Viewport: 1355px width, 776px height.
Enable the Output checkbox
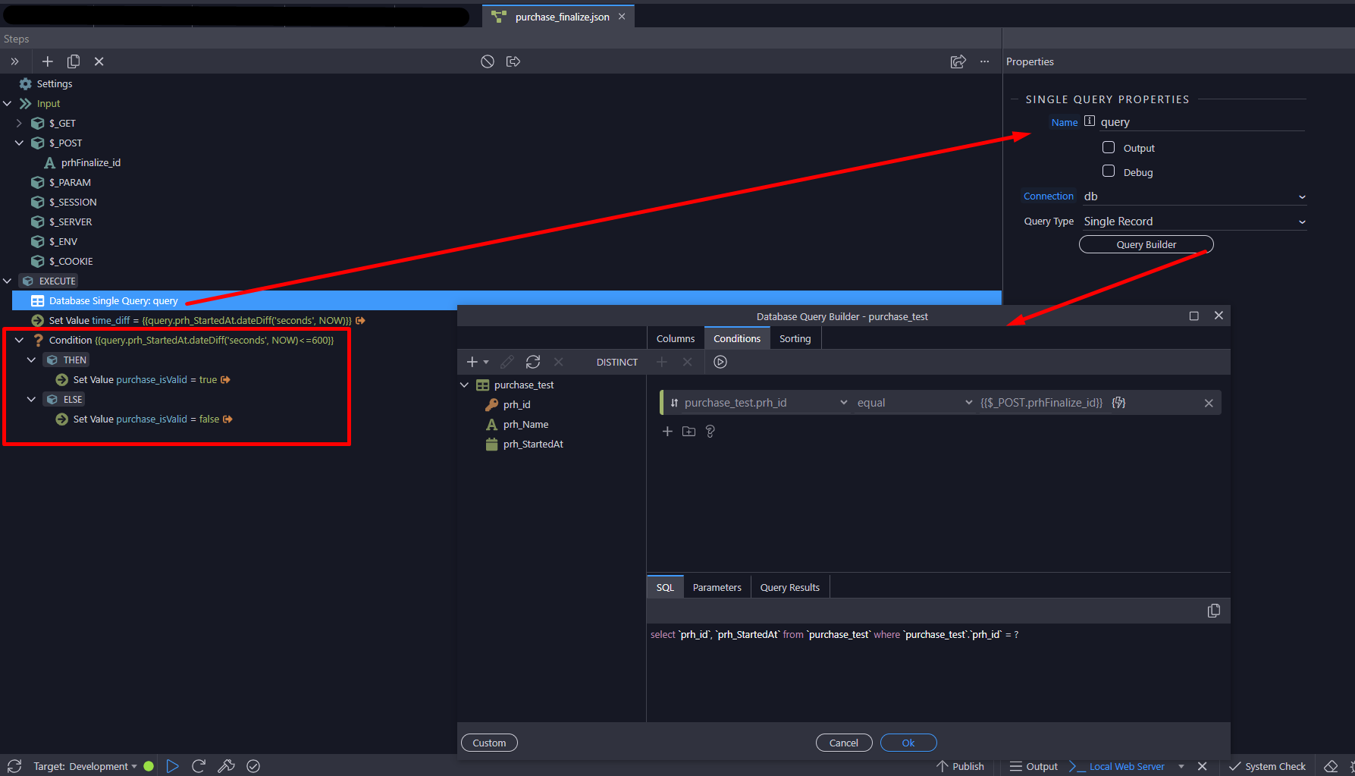[x=1109, y=147]
